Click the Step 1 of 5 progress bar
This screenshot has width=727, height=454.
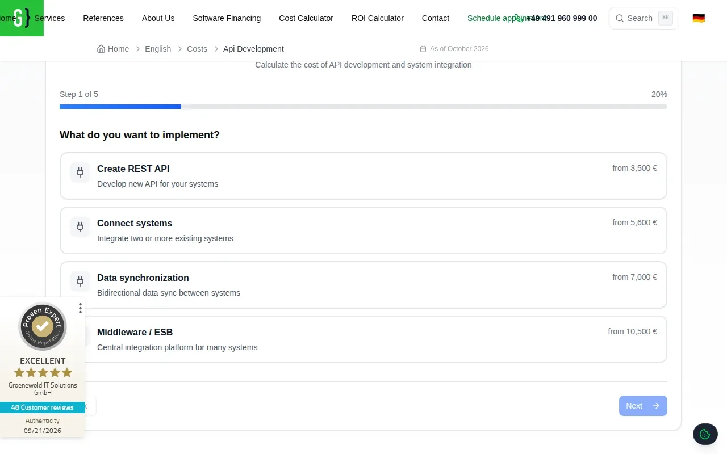pos(363,107)
